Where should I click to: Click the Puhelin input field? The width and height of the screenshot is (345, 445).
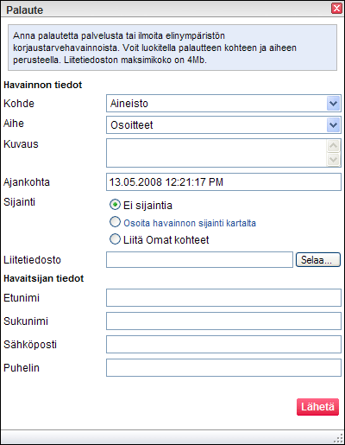point(223,368)
